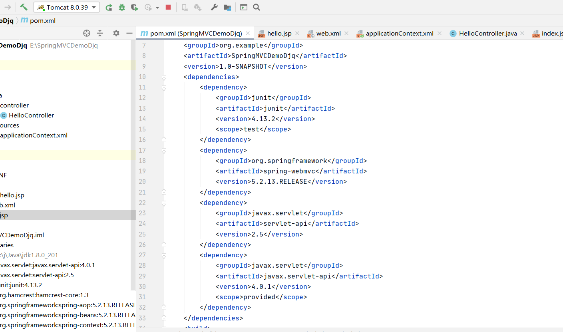The image size is (563, 332).
Task: Expand the profiler run options arrow
Action: pyautogui.click(x=157, y=8)
